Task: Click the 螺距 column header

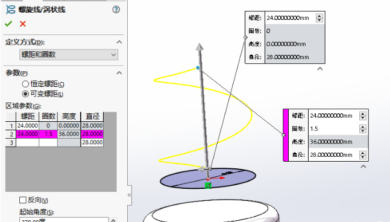Action: pyautogui.click(x=27, y=116)
